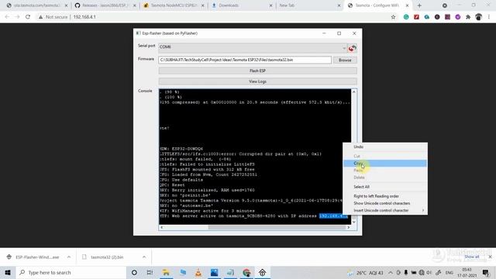Close the downloads bar
496x279 pixels.
pos(490,257)
